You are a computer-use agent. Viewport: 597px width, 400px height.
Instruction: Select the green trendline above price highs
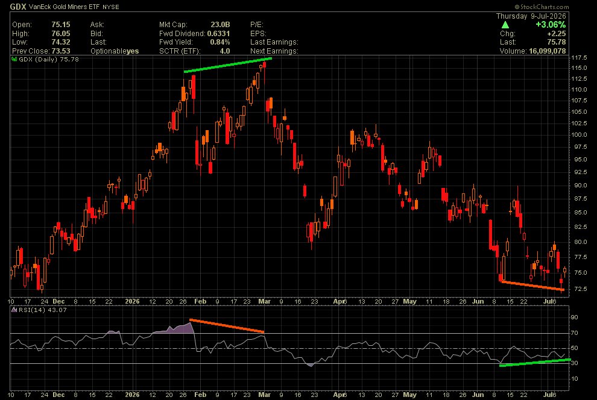click(228, 65)
